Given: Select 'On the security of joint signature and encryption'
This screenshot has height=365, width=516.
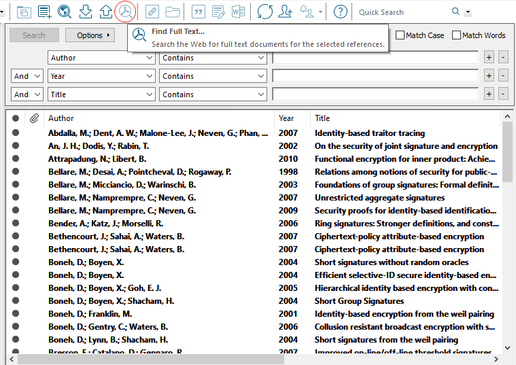Looking at the screenshot, I should pos(254,146).
